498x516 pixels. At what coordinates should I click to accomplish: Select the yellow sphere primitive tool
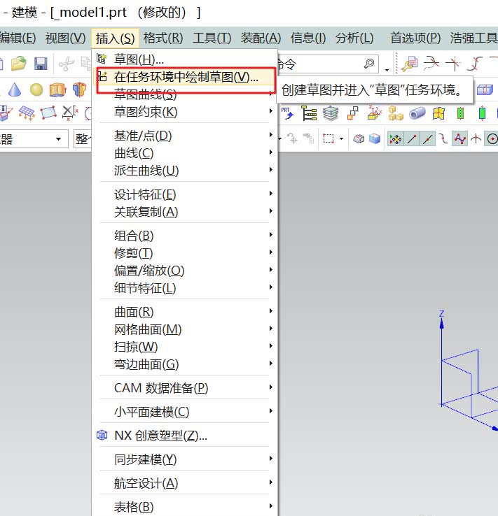36,89
